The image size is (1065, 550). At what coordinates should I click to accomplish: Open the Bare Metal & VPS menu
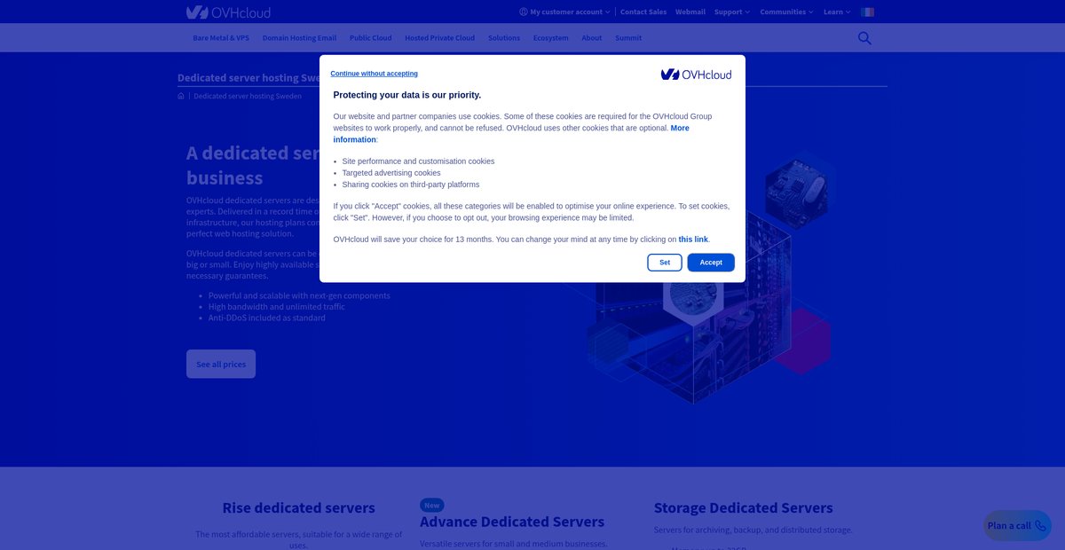pos(221,38)
